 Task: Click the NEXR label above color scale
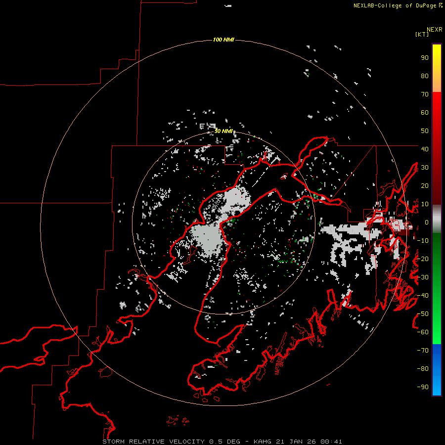point(435,30)
